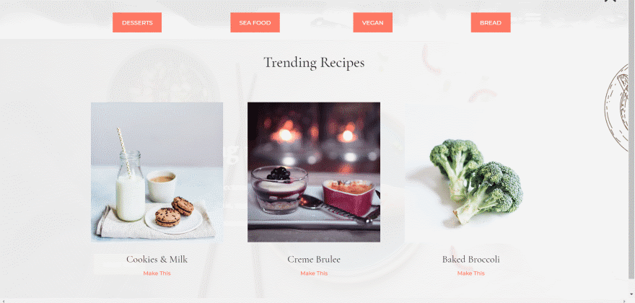Image resolution: width=635 pixels, height=303 pixels.
Task: Click the horizontal scrollbar left arrow
Action: coord(3,301)
